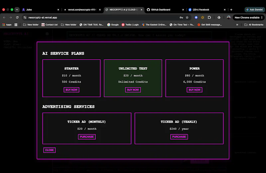266x173 pixels.
Task: Select the Starter plan title text
Action: tap(71, 69)
